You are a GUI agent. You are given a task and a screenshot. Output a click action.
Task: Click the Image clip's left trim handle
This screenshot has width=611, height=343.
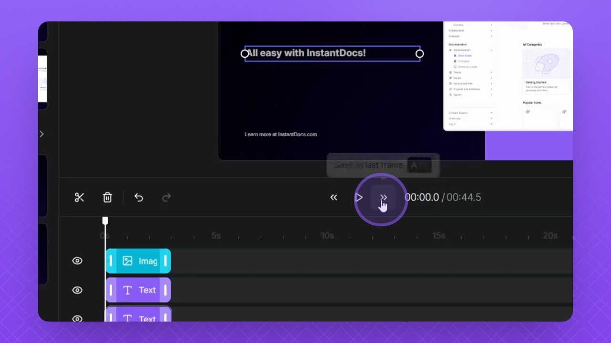click(111, 261)
